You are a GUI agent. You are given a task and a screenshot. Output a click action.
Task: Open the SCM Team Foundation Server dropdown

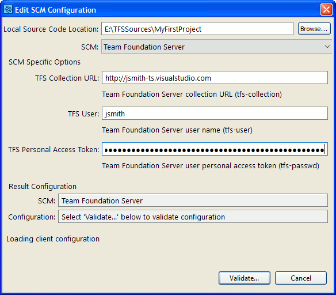coord(216,47)
